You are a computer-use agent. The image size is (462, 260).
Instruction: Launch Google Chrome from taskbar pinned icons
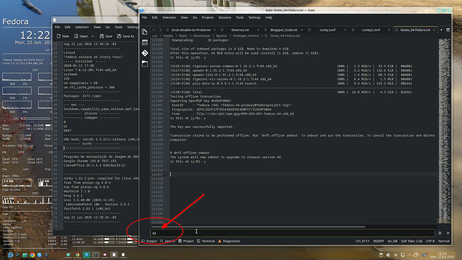tap(32, 255)
